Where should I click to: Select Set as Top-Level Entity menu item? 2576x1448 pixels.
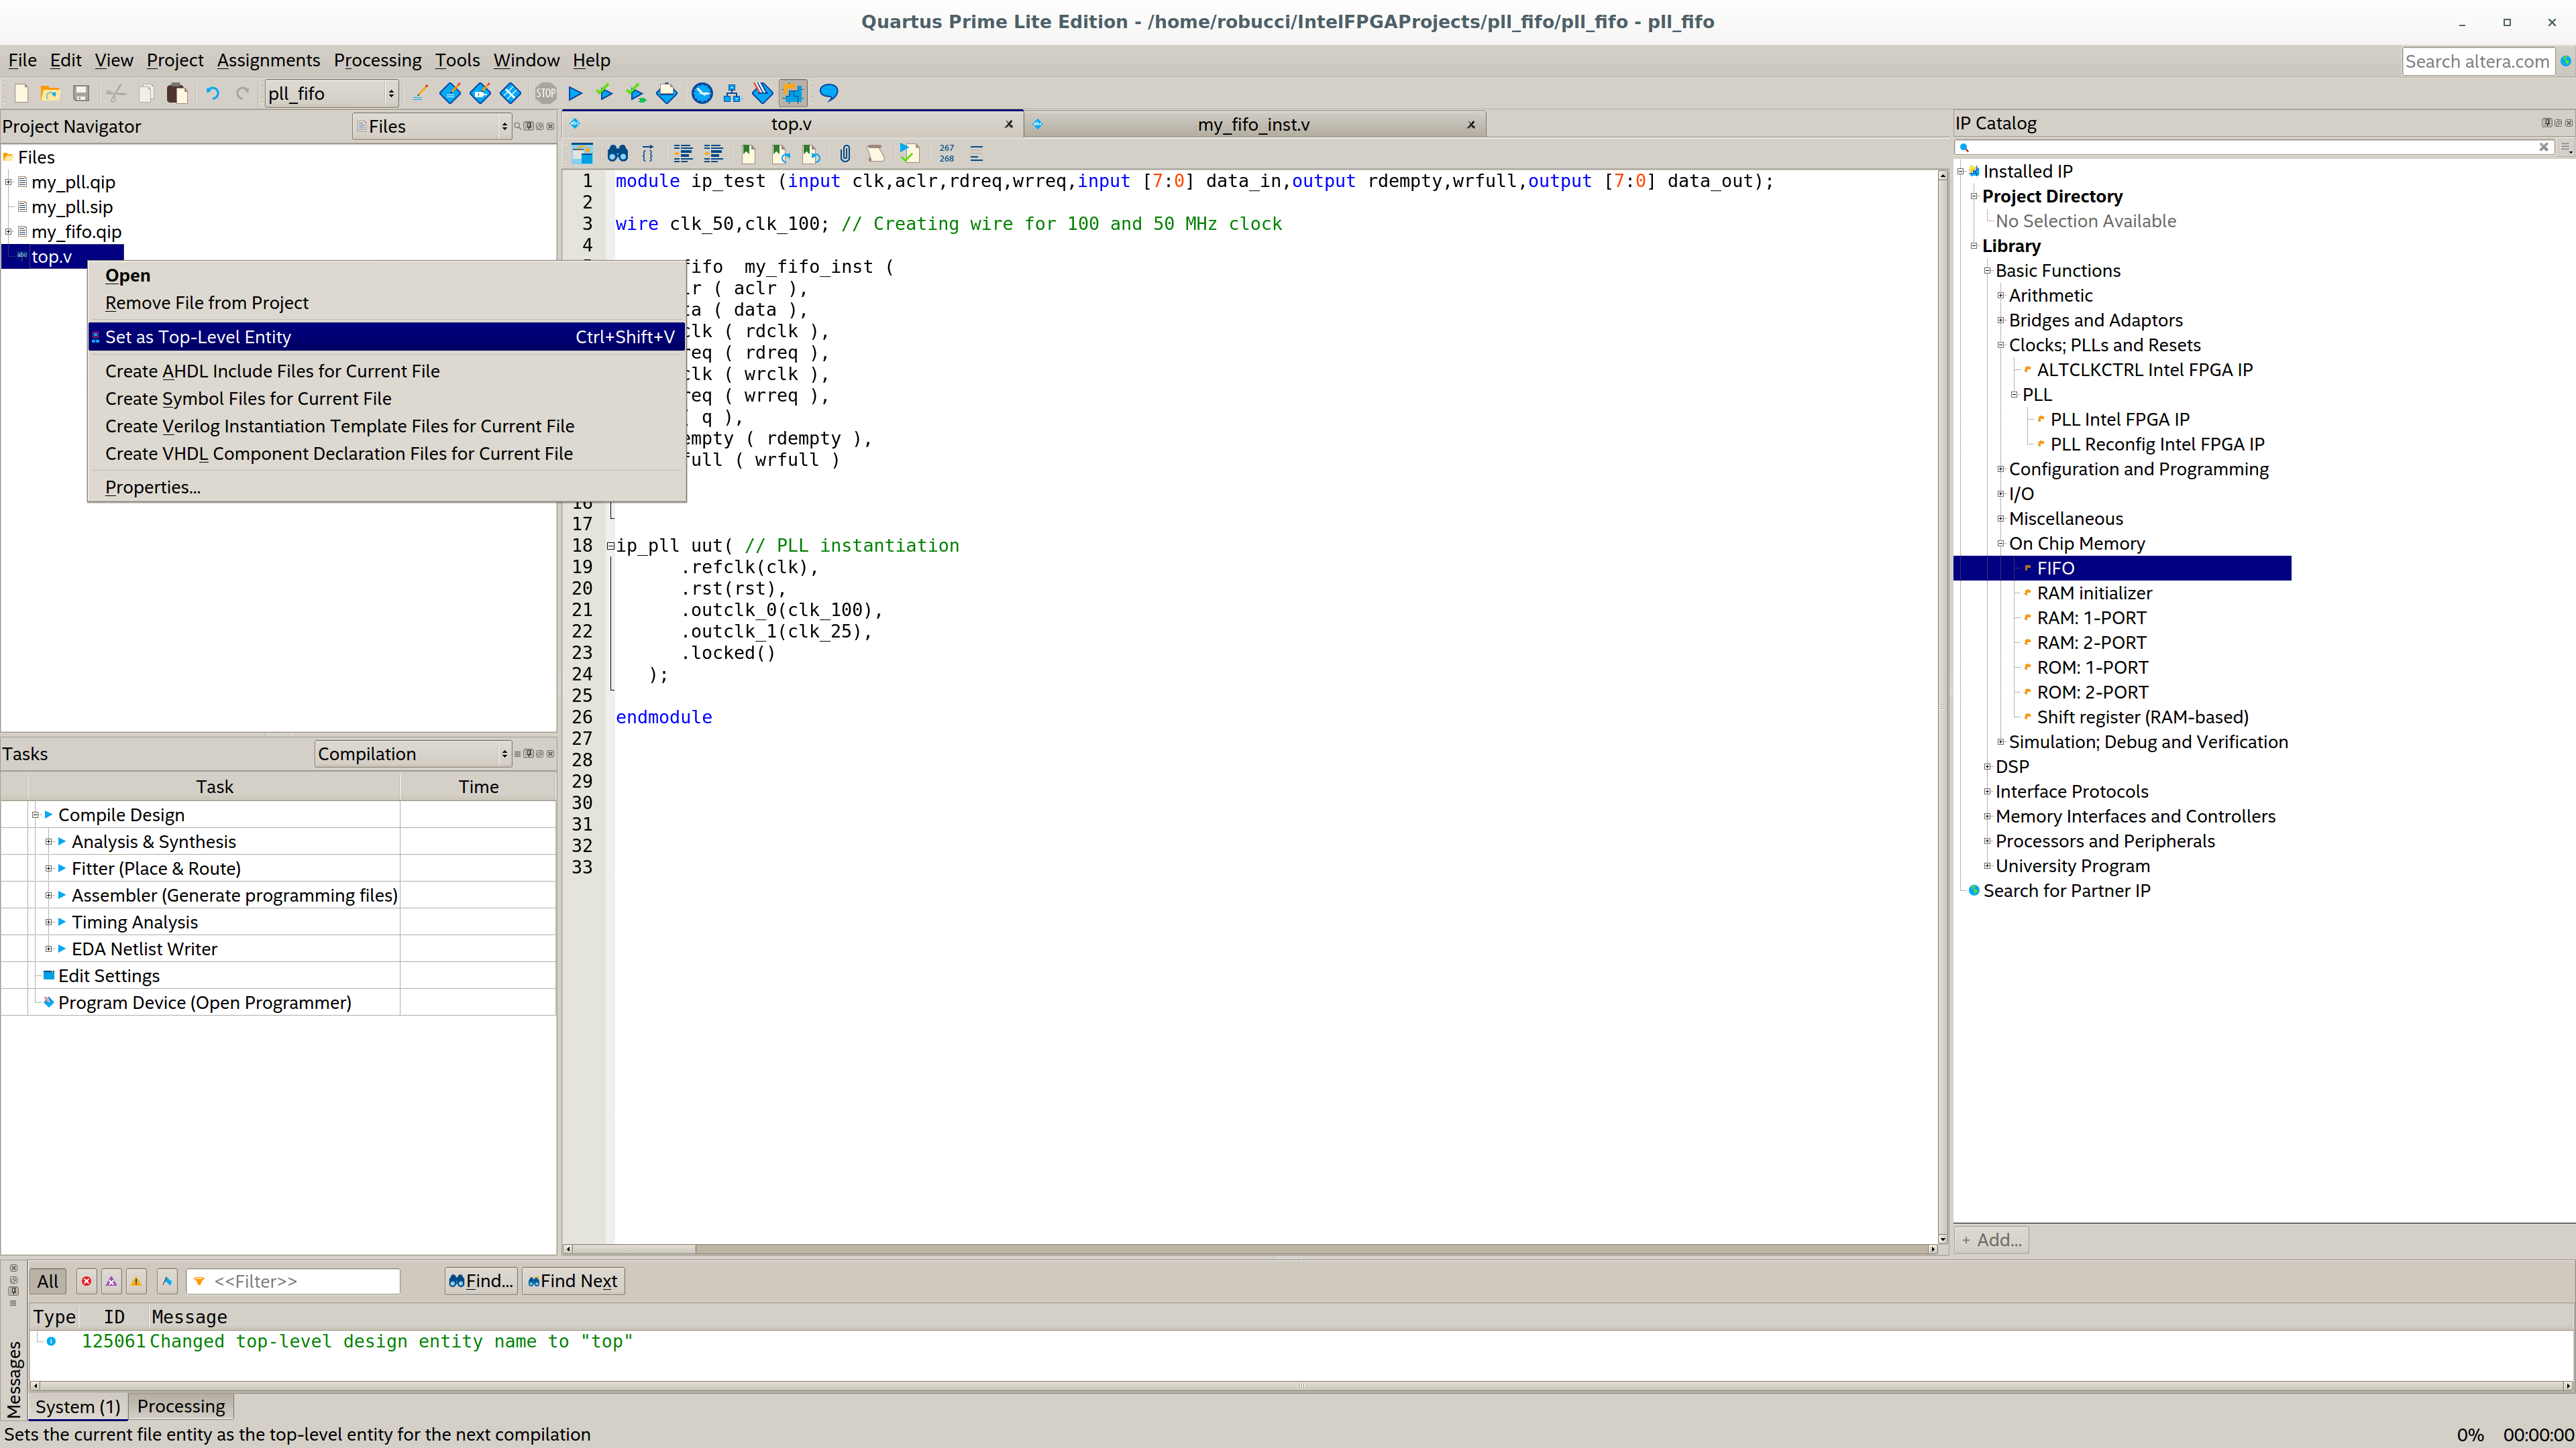[386, 337]
